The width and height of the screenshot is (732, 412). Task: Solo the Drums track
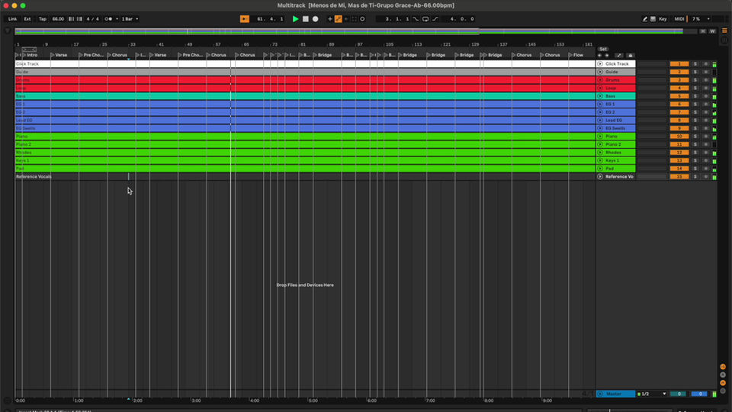click(x=695, y=80)
